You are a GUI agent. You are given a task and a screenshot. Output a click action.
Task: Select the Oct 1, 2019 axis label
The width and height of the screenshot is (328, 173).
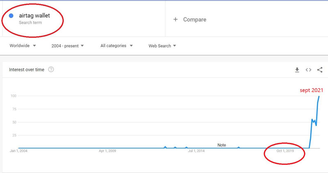[285, 151]
